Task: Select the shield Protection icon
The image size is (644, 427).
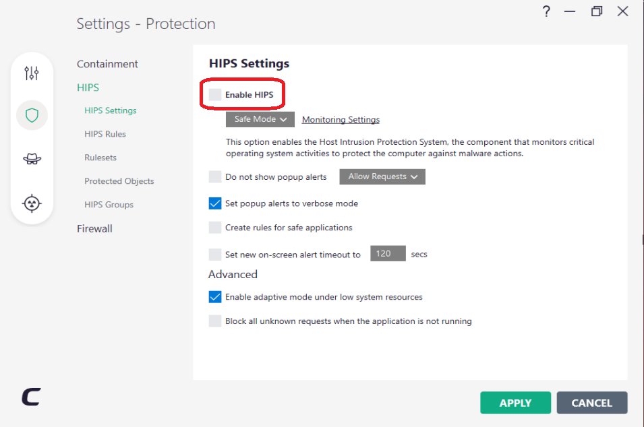Action: click(32, 115)
